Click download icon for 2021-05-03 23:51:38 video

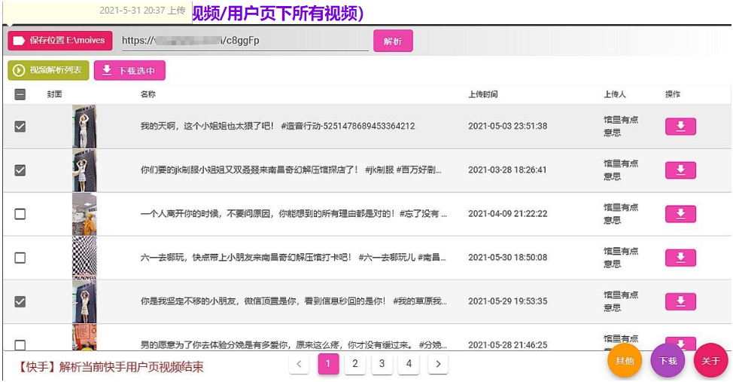click(x=680, y=127)
